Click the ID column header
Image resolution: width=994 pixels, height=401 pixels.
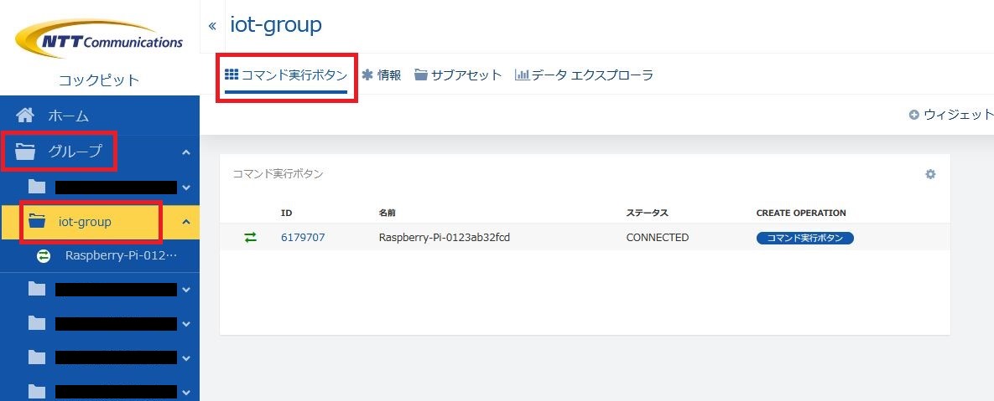(286, 213)
